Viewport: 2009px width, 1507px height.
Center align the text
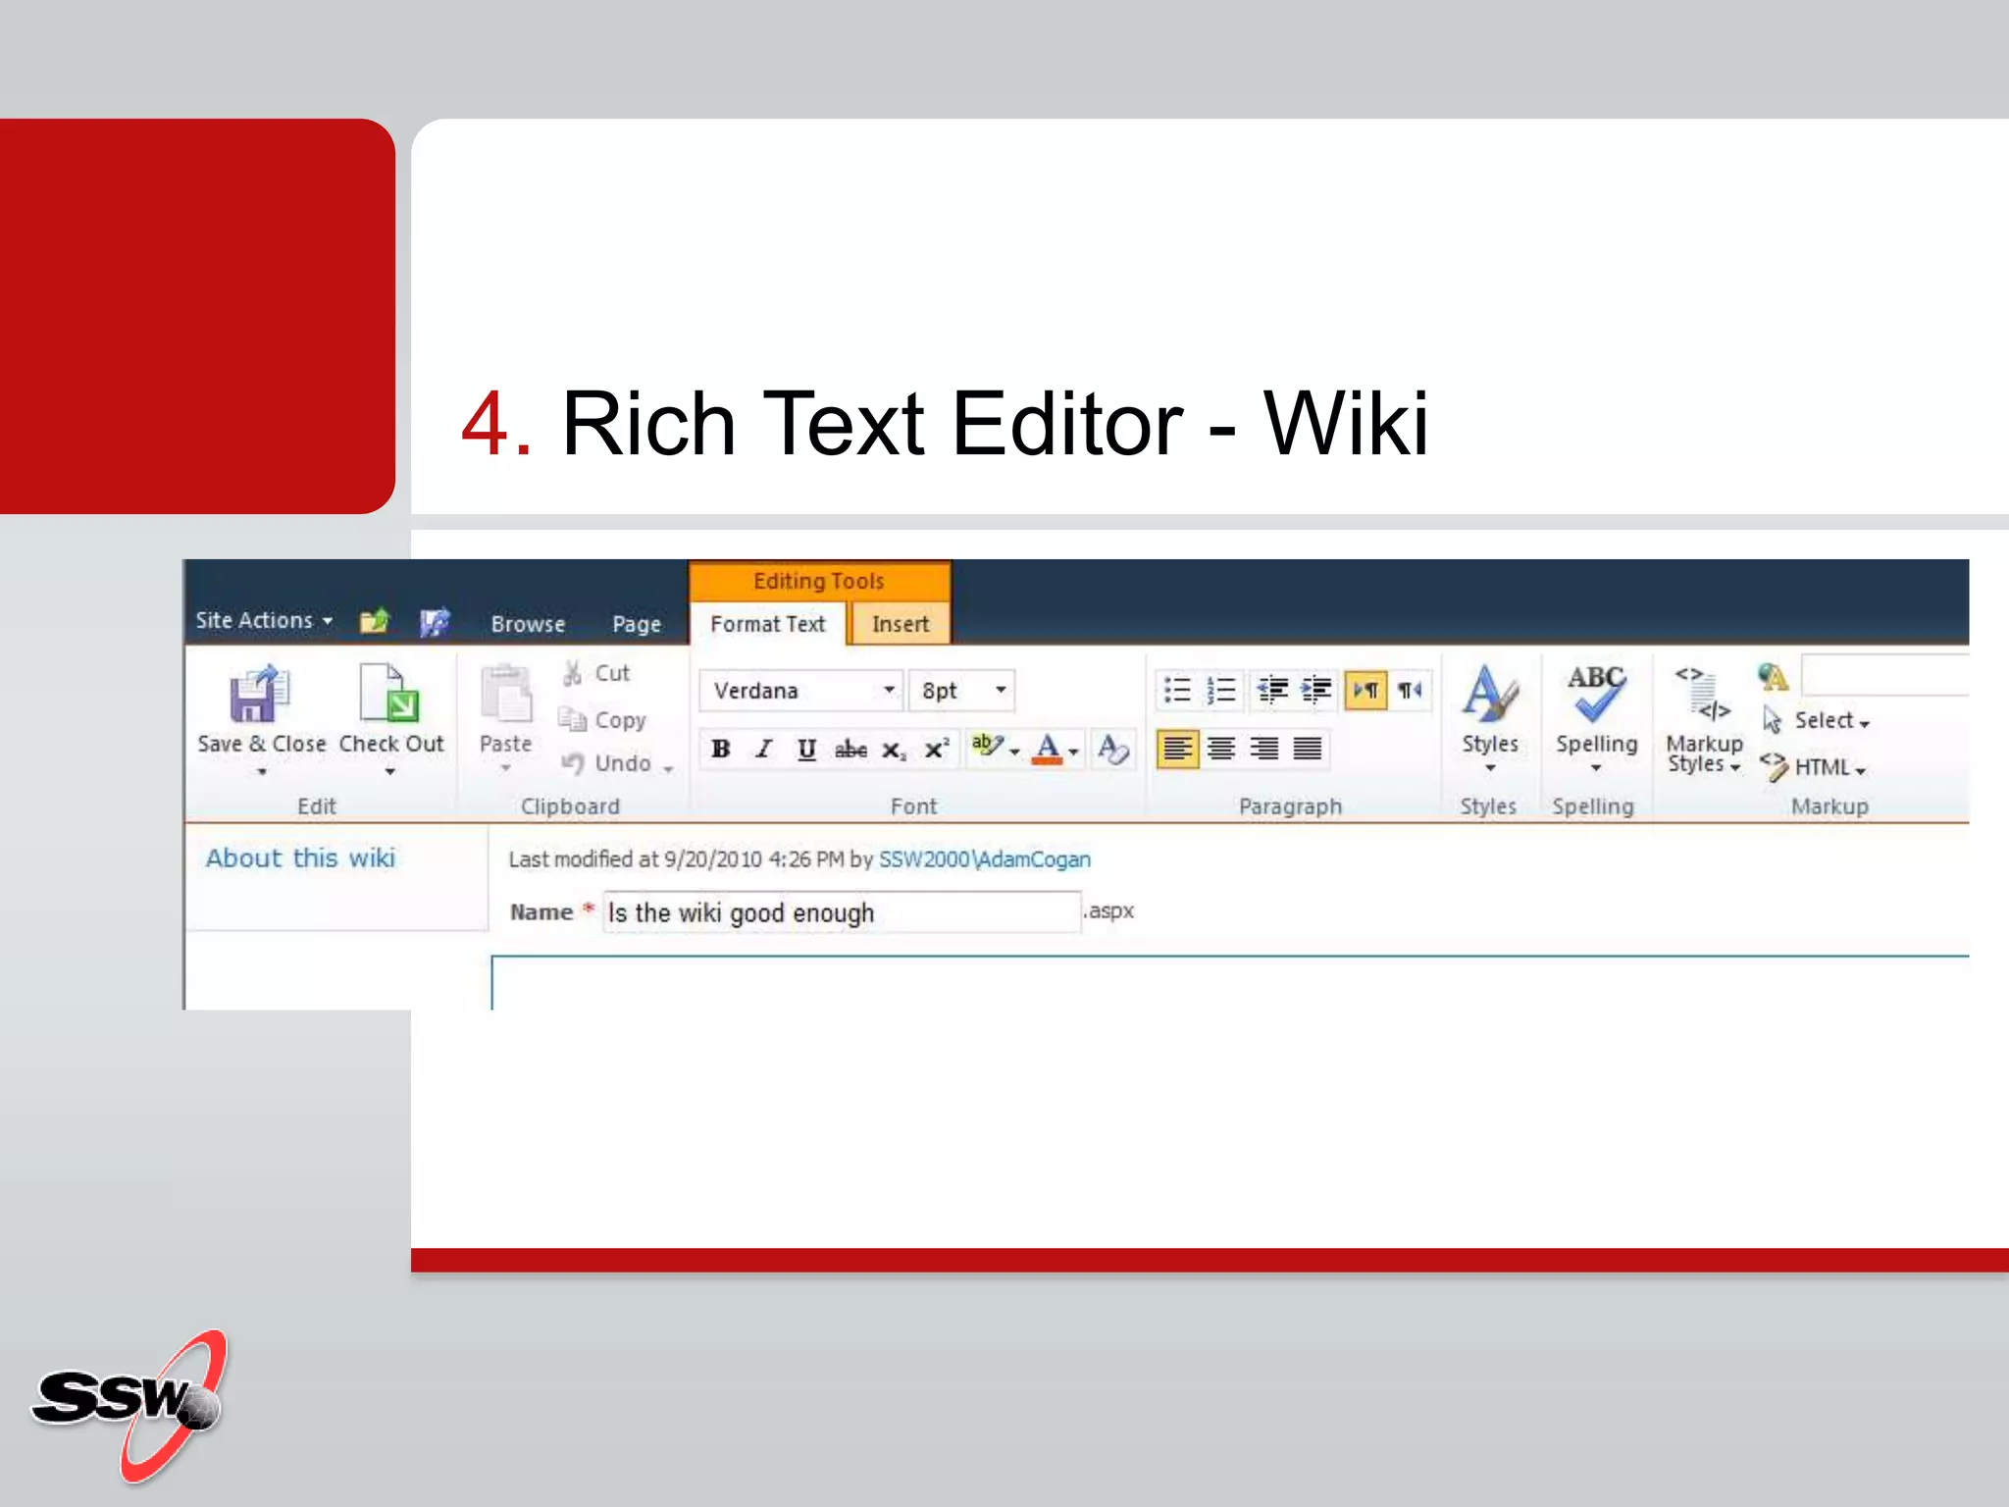[1221, 750]
